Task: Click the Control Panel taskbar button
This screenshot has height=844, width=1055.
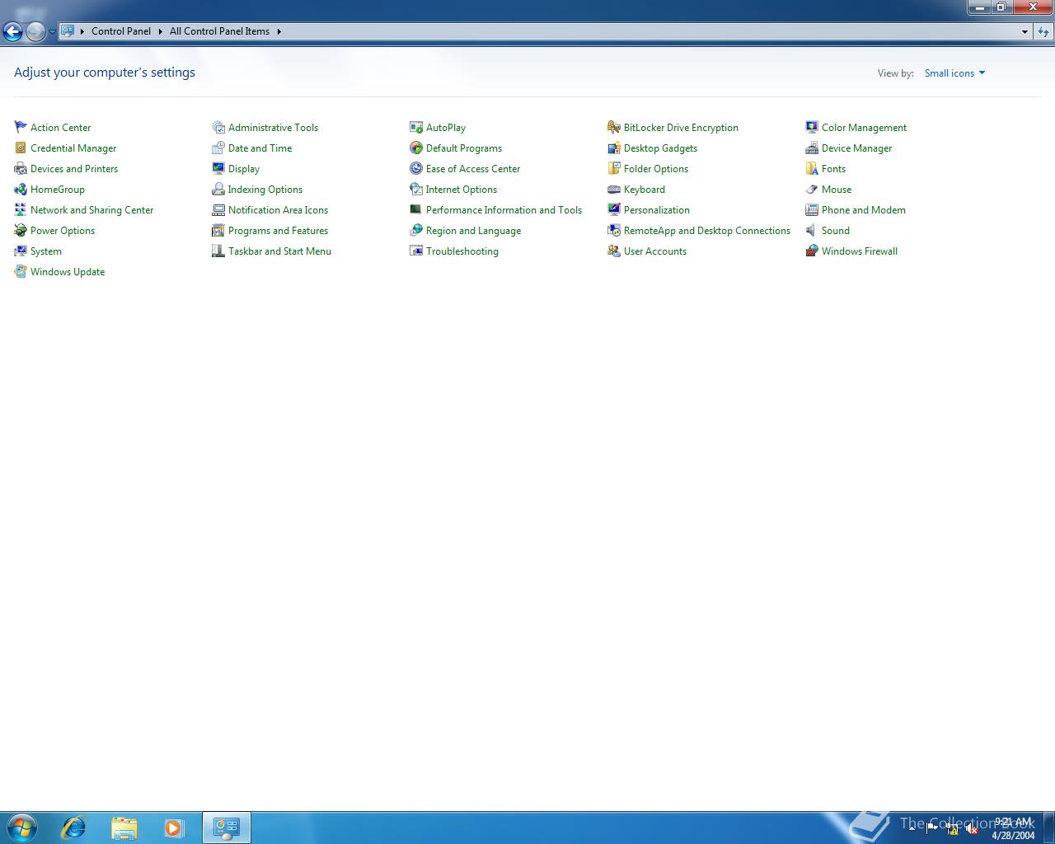Action: point(226,828)
